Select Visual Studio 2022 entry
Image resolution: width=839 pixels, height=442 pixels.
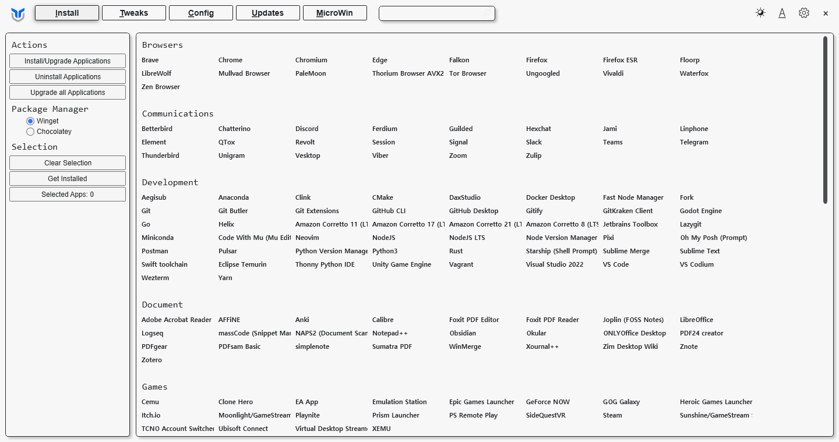[x=555, y=264]
